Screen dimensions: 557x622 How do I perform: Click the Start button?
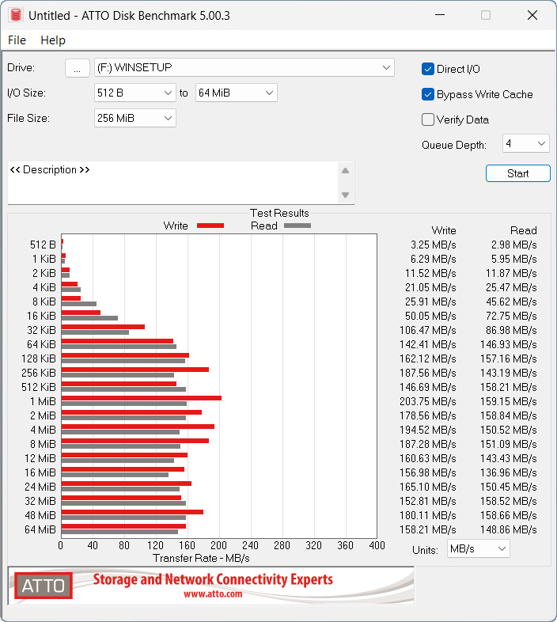[517, 173]
